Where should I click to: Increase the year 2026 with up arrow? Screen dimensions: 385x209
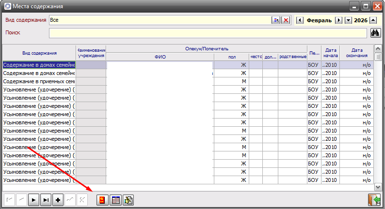pos(372,20)
